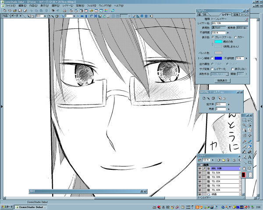Open rotation angle arrow in view bar

(x=74, y=16)
